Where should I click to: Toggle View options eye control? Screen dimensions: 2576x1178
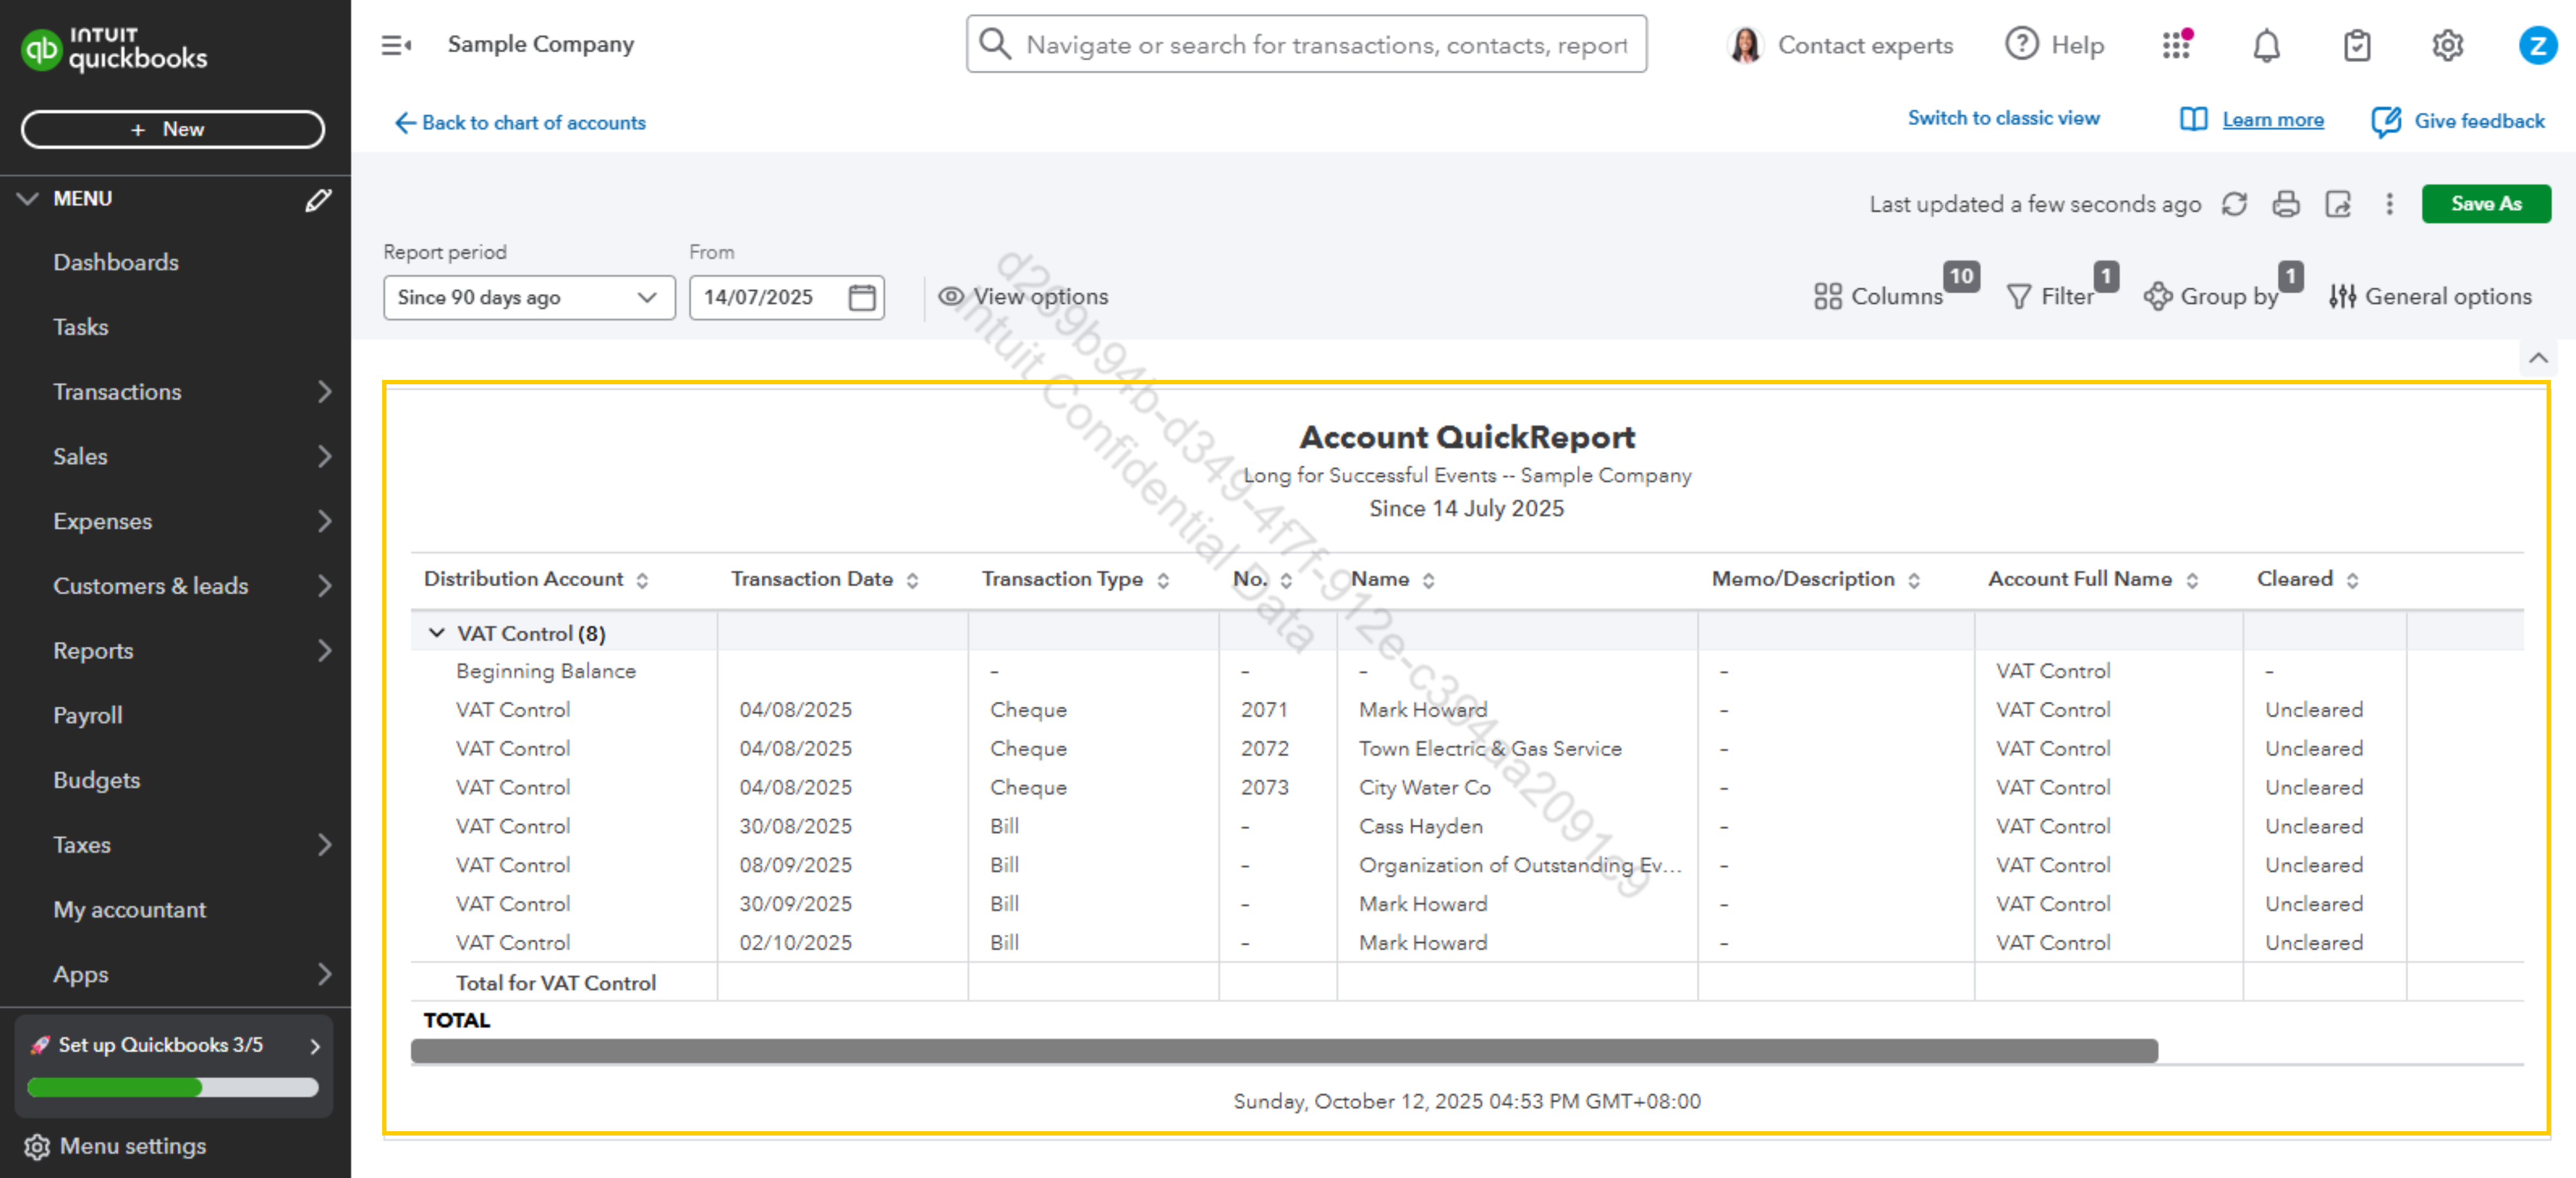(x=1023, y=296)
